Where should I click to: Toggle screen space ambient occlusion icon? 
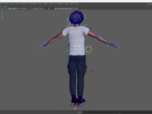click(23, 9)
